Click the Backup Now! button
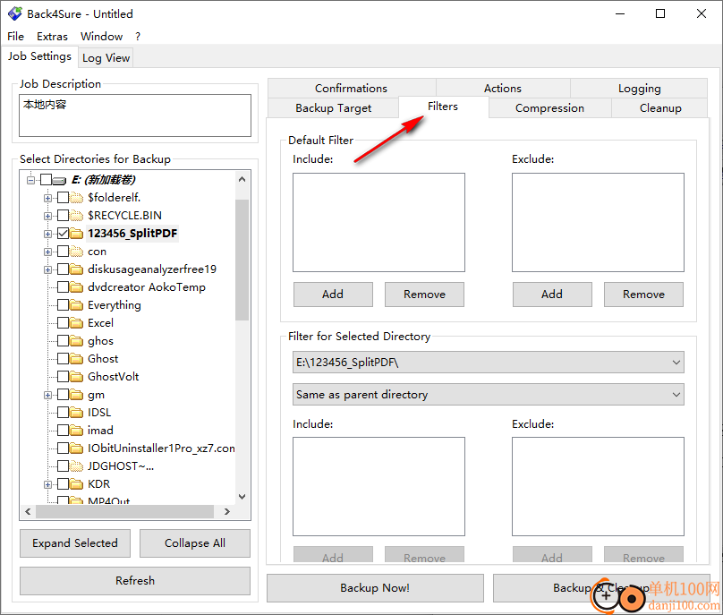 [375, 588]
